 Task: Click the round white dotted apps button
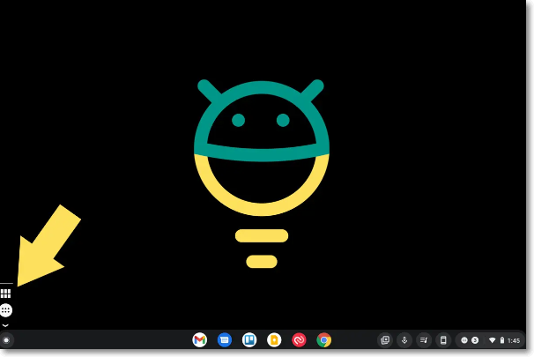[6, 310]
